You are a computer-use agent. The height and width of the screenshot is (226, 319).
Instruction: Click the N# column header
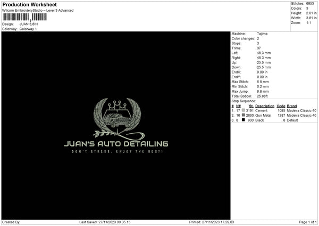[238, 106]
